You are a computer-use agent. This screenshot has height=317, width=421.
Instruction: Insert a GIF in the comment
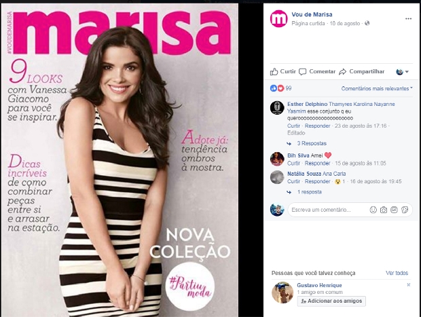pyautogui.click(x=394, y=210)
